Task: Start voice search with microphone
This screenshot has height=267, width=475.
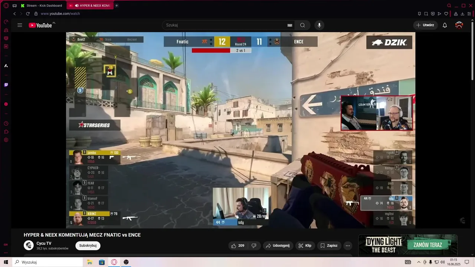Action: click(x=319, y=25)
